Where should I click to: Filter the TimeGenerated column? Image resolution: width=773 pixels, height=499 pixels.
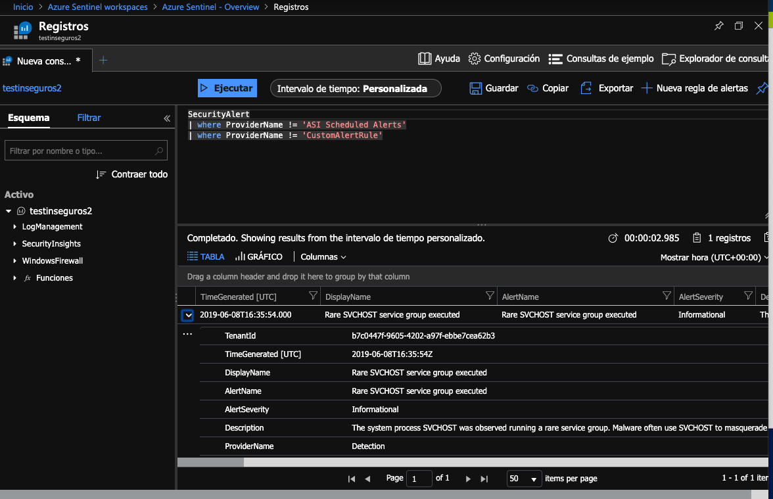pyautogui.click(x=313, y=297)
